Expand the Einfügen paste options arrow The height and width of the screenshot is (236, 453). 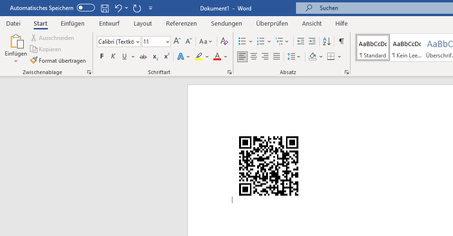point(16,61)
